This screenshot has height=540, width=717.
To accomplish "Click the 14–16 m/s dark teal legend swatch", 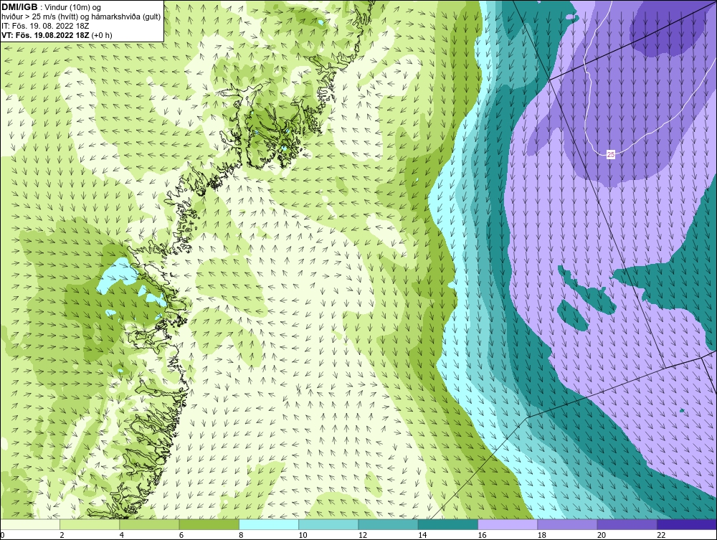I will (x=447, y=524).
